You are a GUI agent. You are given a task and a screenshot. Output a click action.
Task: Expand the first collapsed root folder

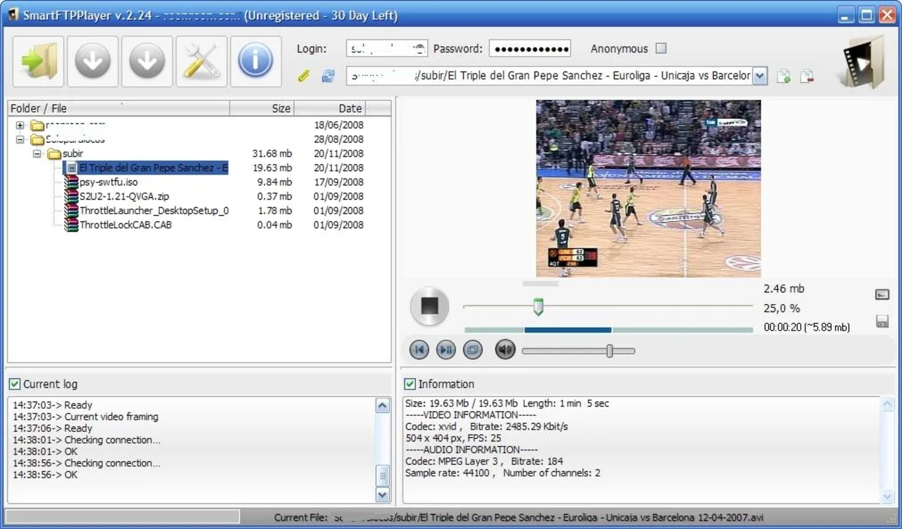pyautogui.click(x=20, y=125)
